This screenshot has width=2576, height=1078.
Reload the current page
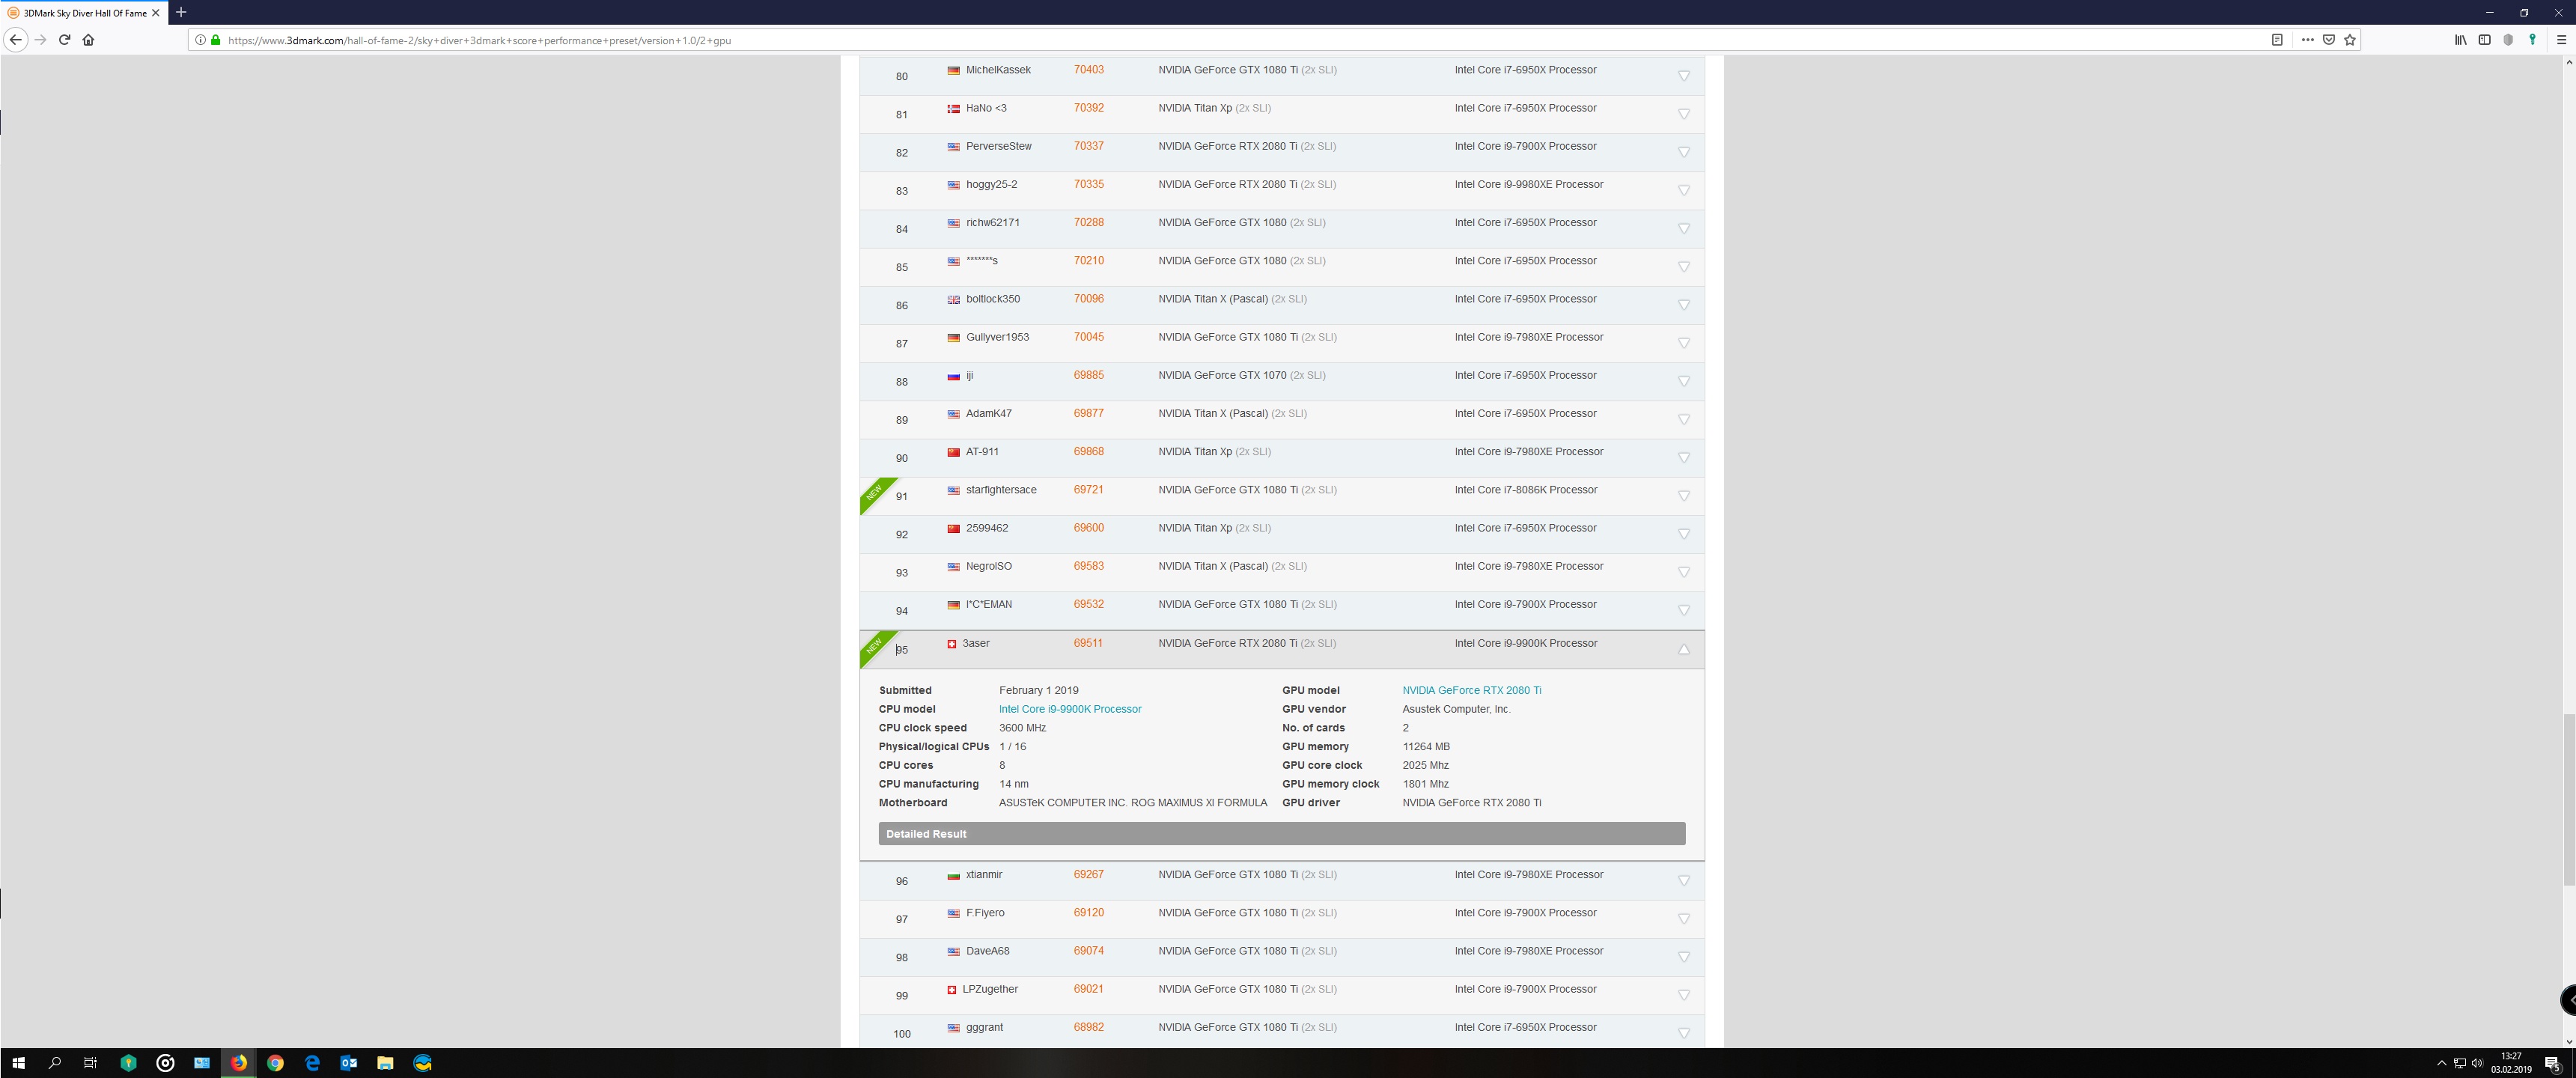click(x=65, y=40)
